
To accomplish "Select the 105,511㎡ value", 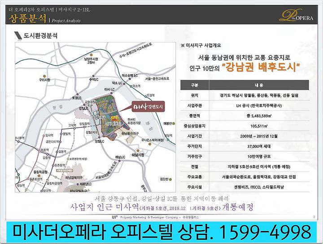I will 259,126.
